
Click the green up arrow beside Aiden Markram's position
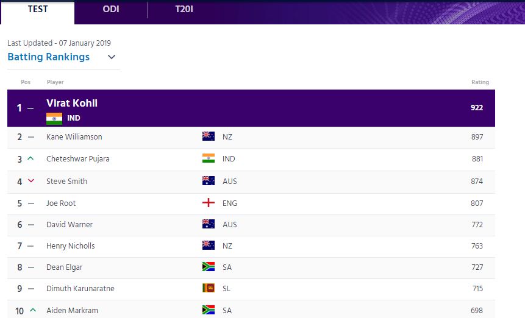pyautogui.click(x=33, y=310)
